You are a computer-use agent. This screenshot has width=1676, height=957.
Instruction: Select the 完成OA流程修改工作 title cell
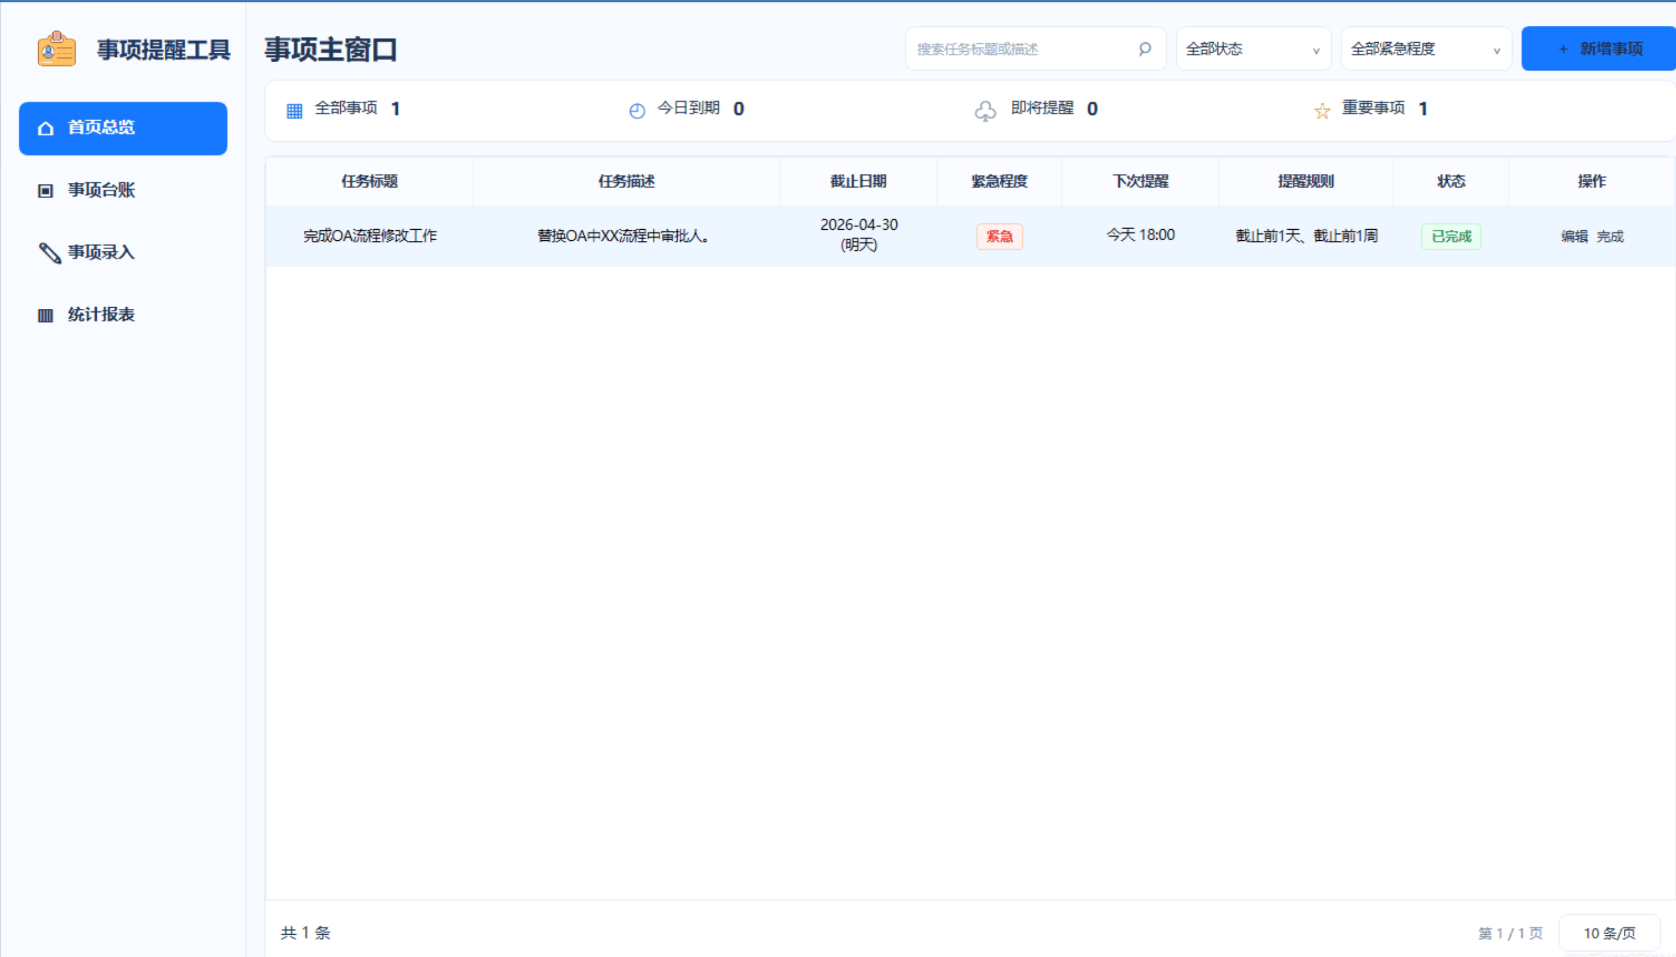[370, 236]
